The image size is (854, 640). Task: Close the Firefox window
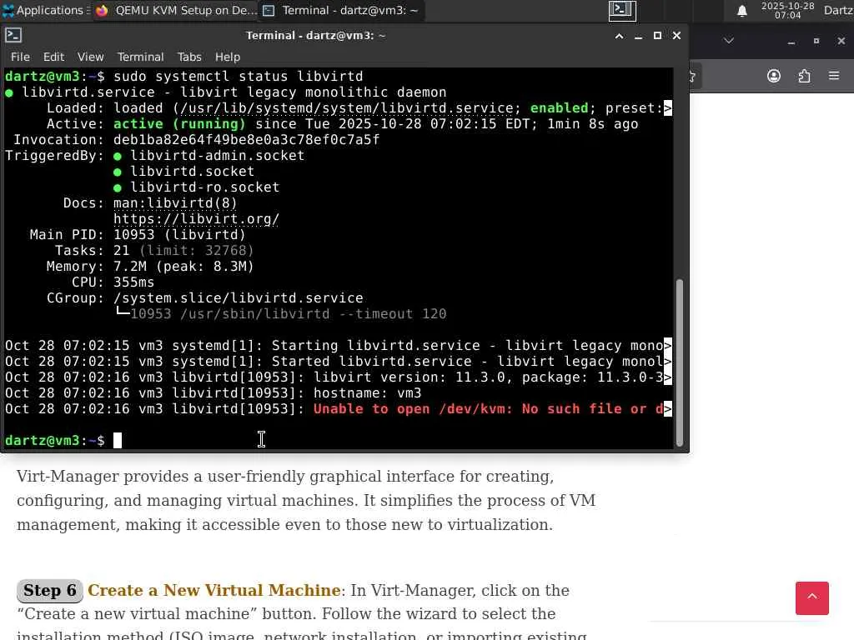coord(841,42)
